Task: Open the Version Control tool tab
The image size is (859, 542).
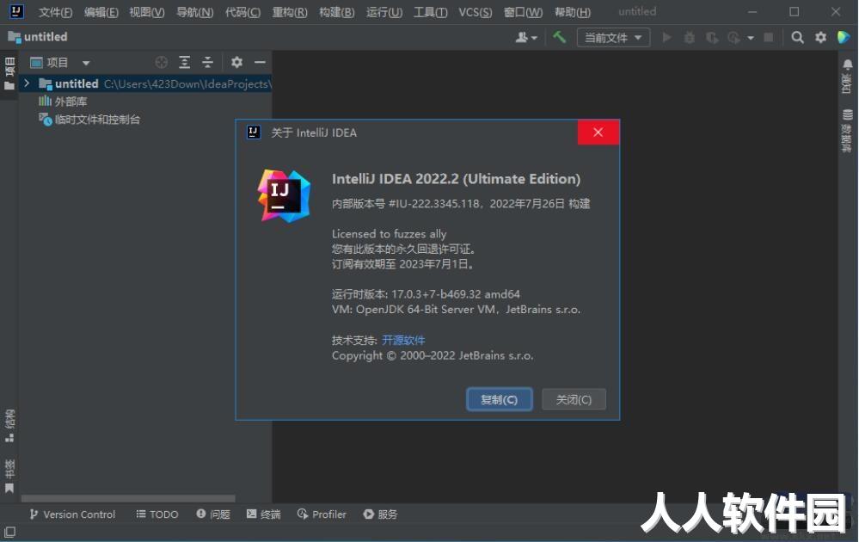Action: [x=72, y=514]
